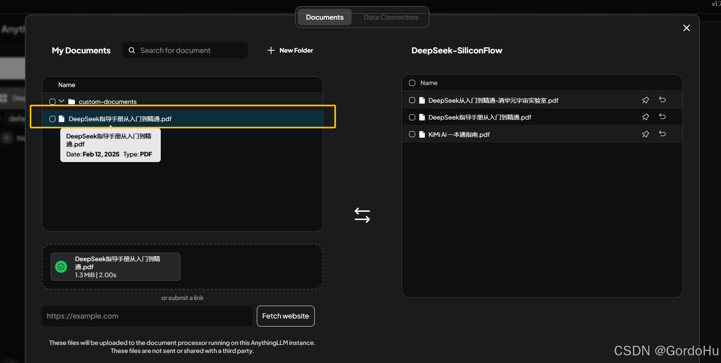Select DeepSeek从入门到精通-清华元宇宙实验室.pdf name

tap(493, 100)
